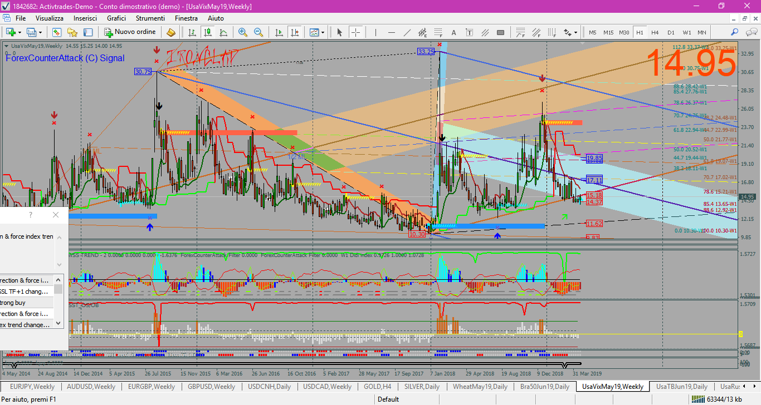Switch to the EURJPY,Weekly chart tab
The height and width of the screenshot is (405, 761).
click(32, 386)
